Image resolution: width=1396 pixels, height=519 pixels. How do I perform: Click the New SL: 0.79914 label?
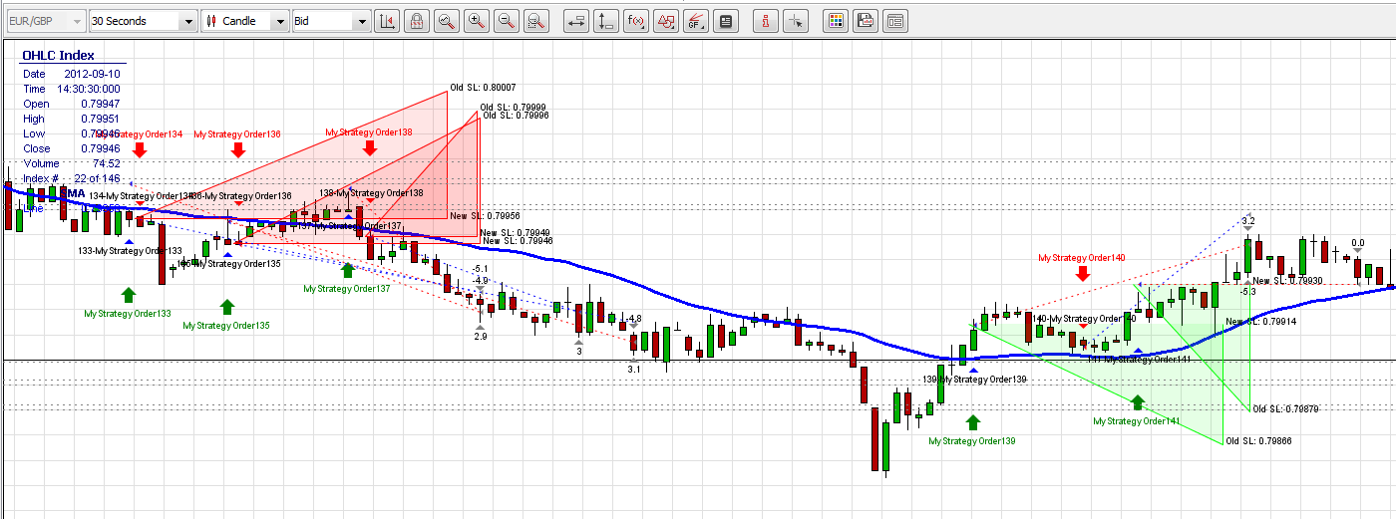click(1260, 322)
